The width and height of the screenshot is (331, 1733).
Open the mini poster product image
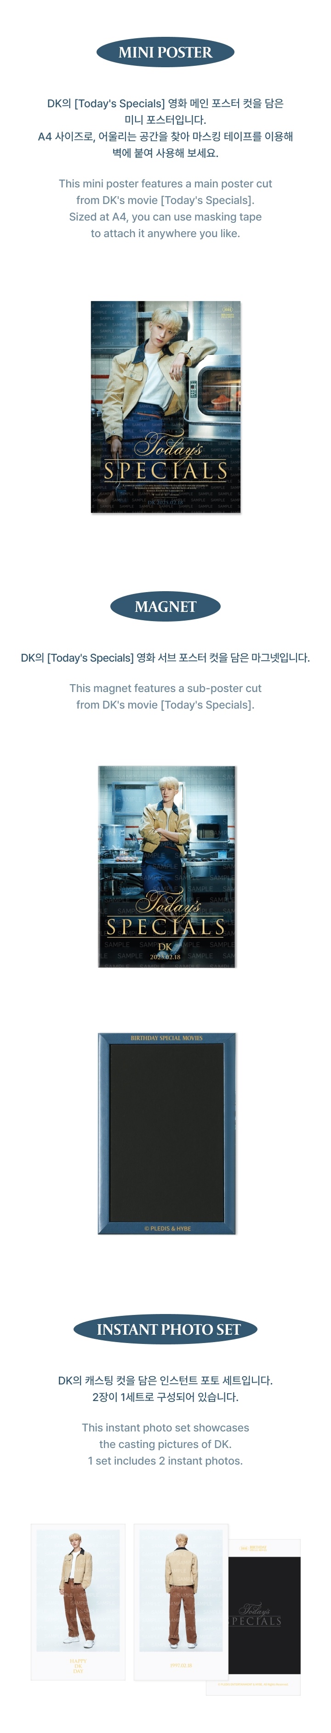coord(166,407)
